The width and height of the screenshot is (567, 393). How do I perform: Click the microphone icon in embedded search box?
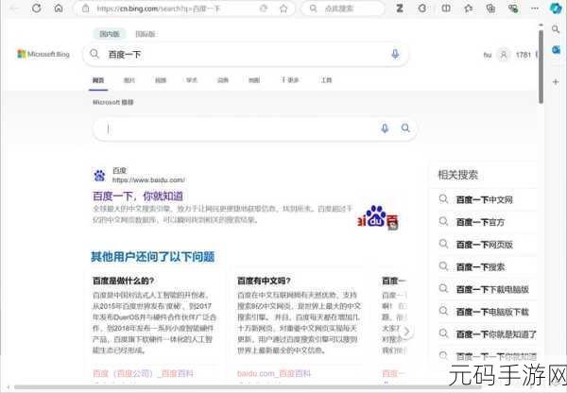385,128
